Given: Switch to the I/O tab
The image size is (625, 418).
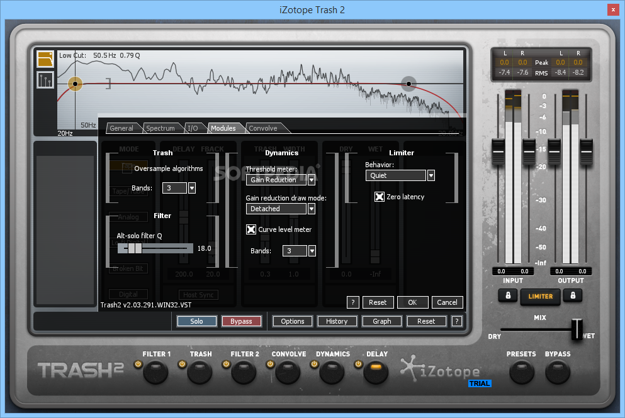Looking at the screenshot, I should pyautogui.click(x=193, y=128).
